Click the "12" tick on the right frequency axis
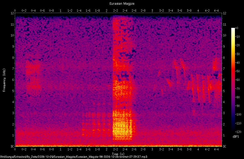The image size is (244, 159). [x=225, y=13]
